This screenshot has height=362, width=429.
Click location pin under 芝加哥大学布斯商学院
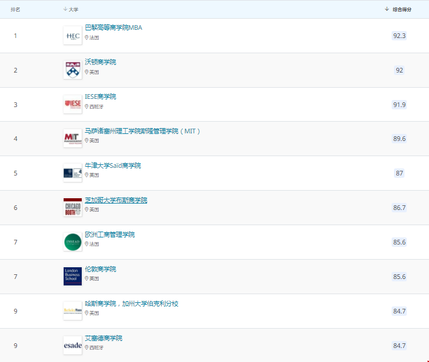(86, 209)
